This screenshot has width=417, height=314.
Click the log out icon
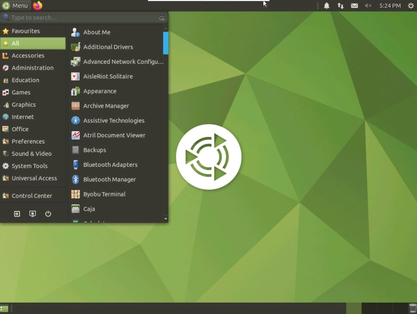17,214
